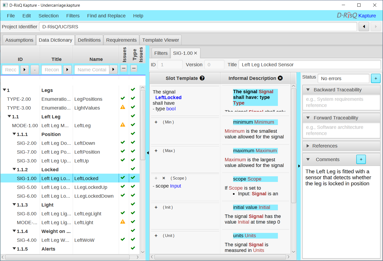The image size is (383, 261).
Task: Expand the References section
Action: pos(308,146)
